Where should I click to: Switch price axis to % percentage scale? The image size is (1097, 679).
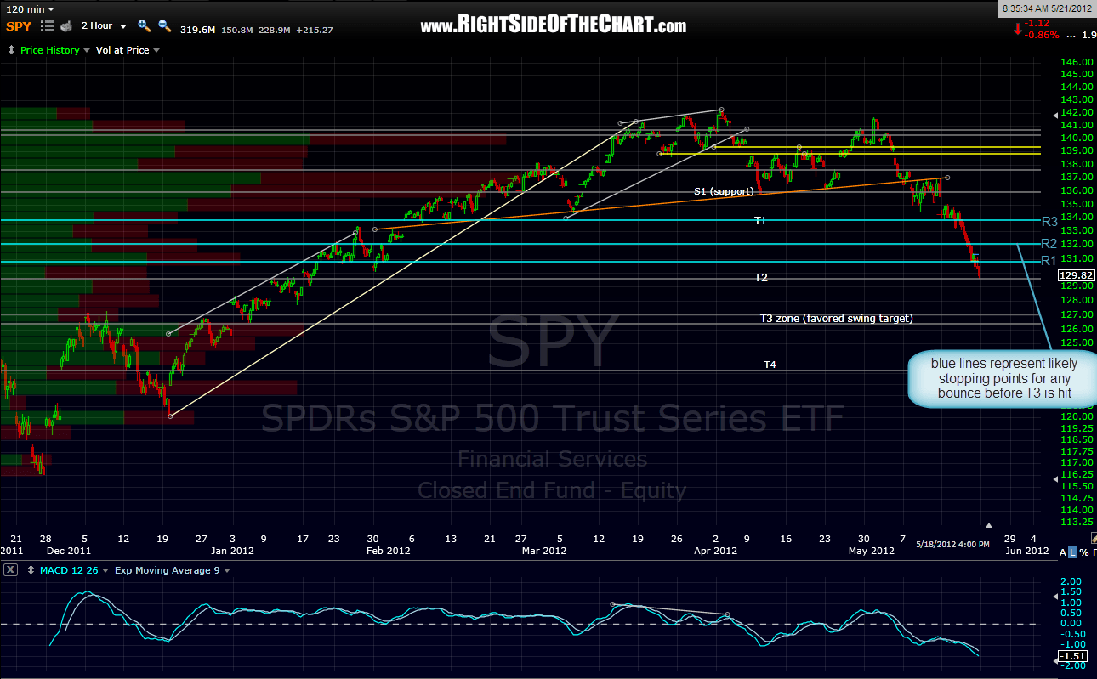pos(1084,552)
